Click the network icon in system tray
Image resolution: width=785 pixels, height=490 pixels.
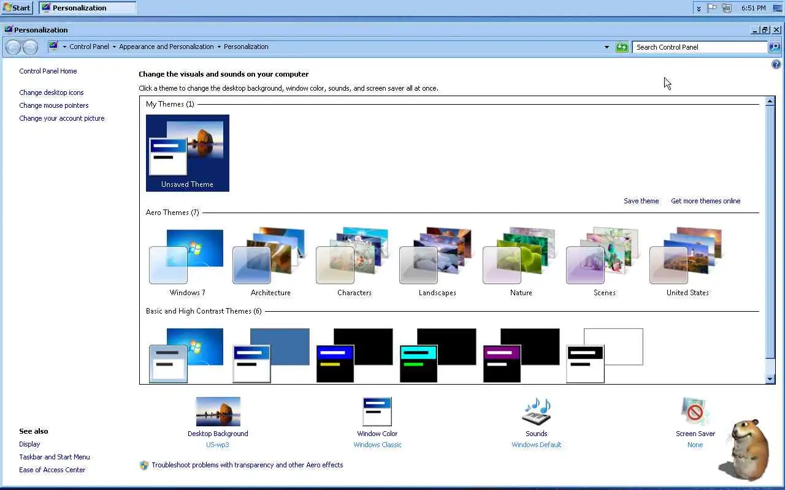(727, 8)
